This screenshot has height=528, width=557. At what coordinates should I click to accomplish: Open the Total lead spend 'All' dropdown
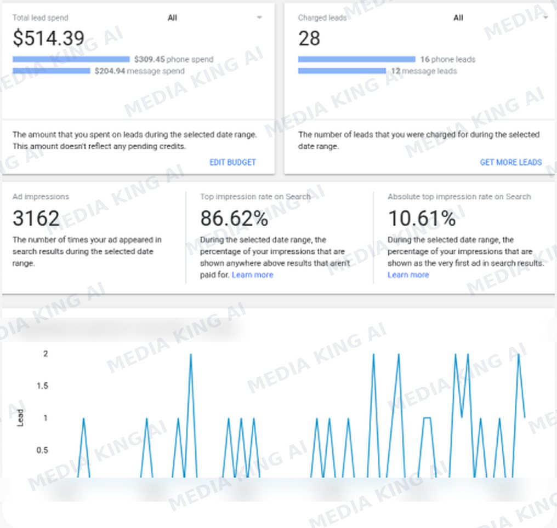pos(214,18)
